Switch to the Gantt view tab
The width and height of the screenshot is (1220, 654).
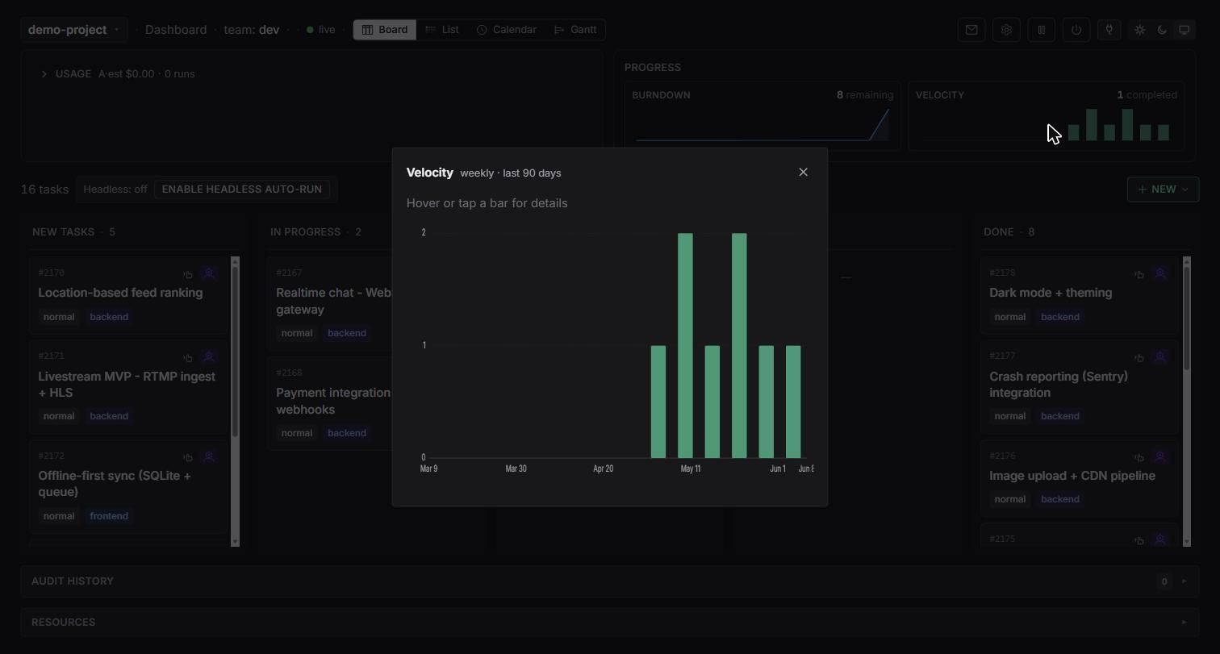click(x=575, y=30)
